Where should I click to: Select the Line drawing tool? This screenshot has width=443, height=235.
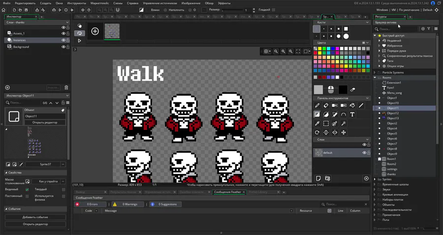click(x=361, y=106)
